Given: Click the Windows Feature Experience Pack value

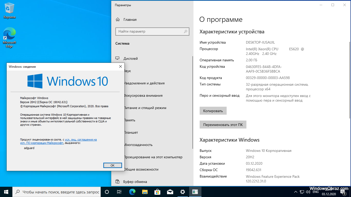Looking at the screenshot, I should tap(273, 179).
